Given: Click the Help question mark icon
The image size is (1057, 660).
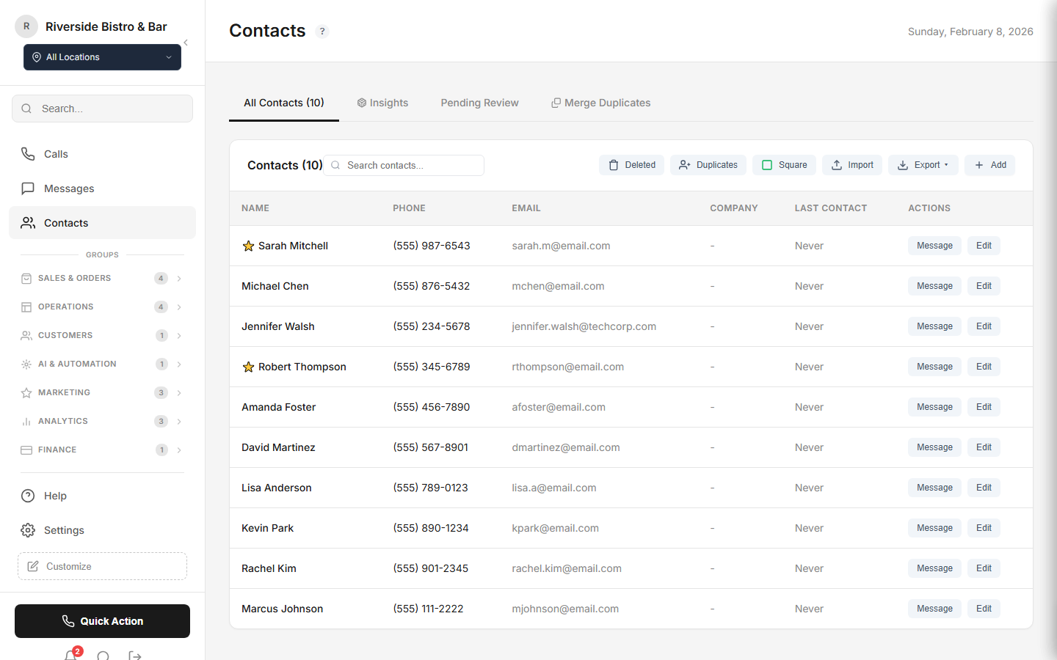Looking at the screenshot, I should pos(28,496).
